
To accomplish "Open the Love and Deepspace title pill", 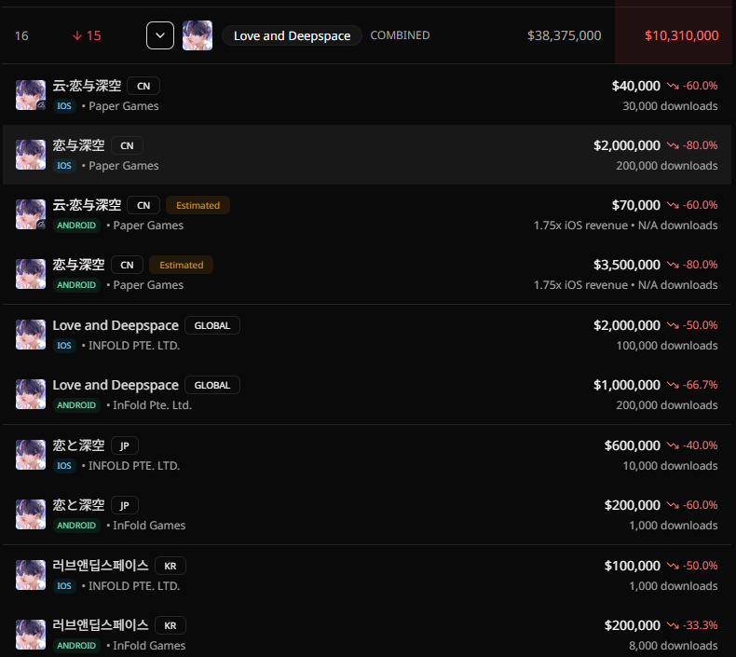I will [x=292, y=35].
